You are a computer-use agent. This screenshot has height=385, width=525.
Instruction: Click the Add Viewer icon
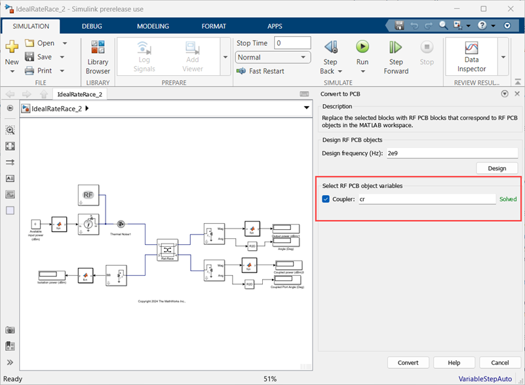192,56
